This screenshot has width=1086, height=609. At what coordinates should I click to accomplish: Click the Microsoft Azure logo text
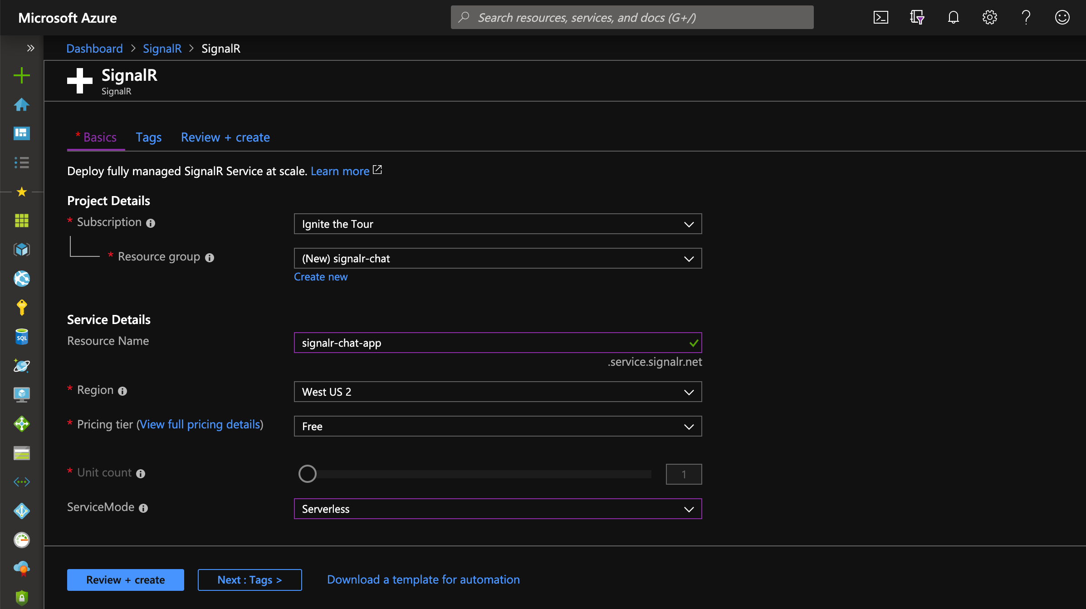tap(68, 18)
